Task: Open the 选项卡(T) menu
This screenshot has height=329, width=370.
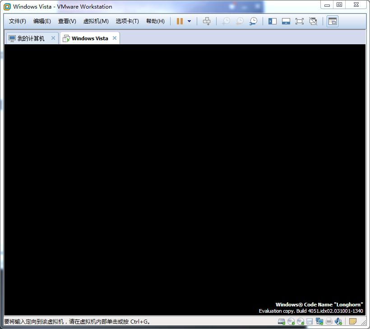Action: [x=127, y=21]
